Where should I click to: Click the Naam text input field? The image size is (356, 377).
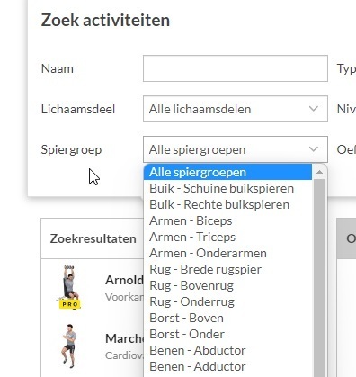(236, 68)
